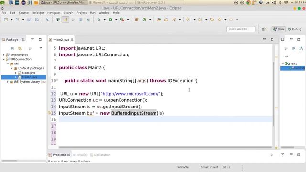Click the Debug bug toolbar icon
Image resolution: width=306 pixels, height=172 pixels.
pyautogui.click(x=99, y=20)
